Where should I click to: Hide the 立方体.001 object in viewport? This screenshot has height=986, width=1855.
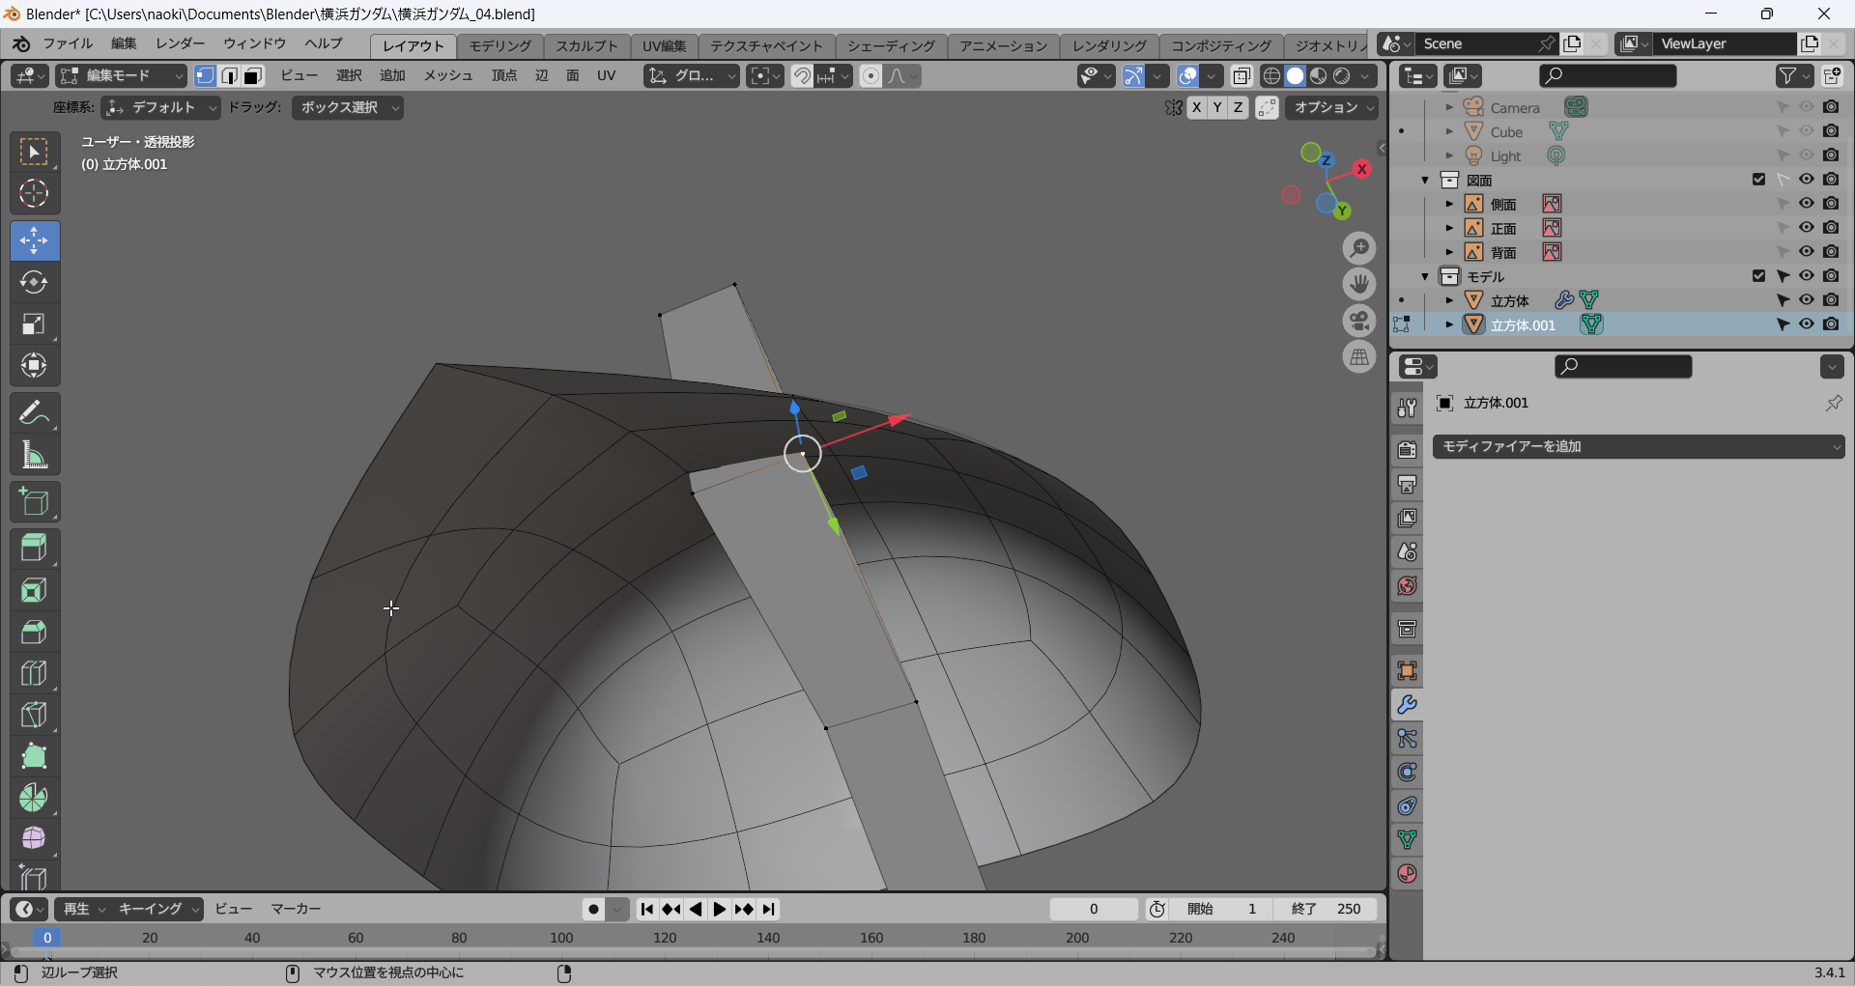click(1806, 324)
